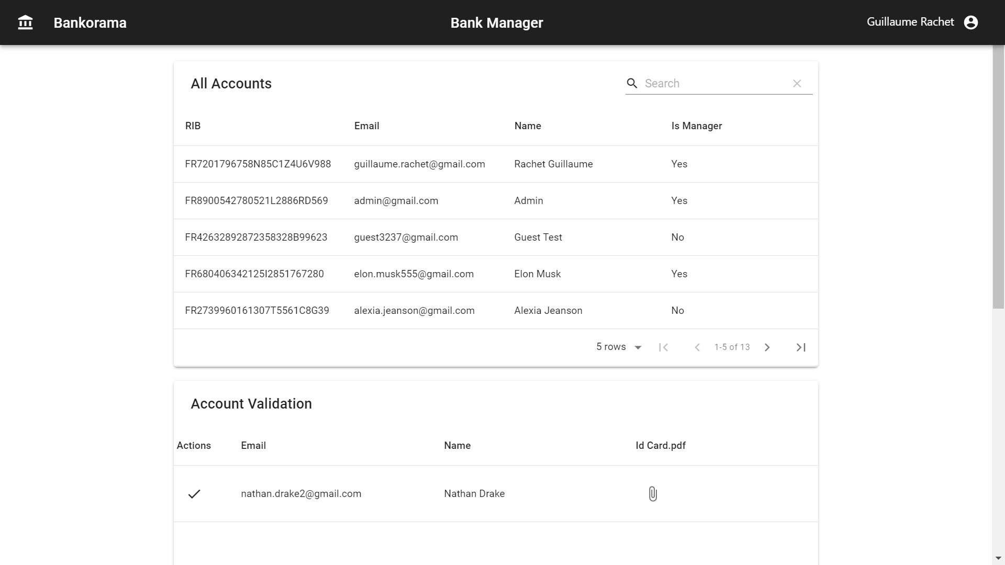
Task: Click the Guillaume Rachet username
Action: pyautogui.click(x=910, y=22)
